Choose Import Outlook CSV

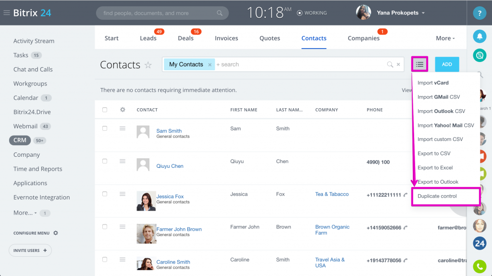pos(442,111)
